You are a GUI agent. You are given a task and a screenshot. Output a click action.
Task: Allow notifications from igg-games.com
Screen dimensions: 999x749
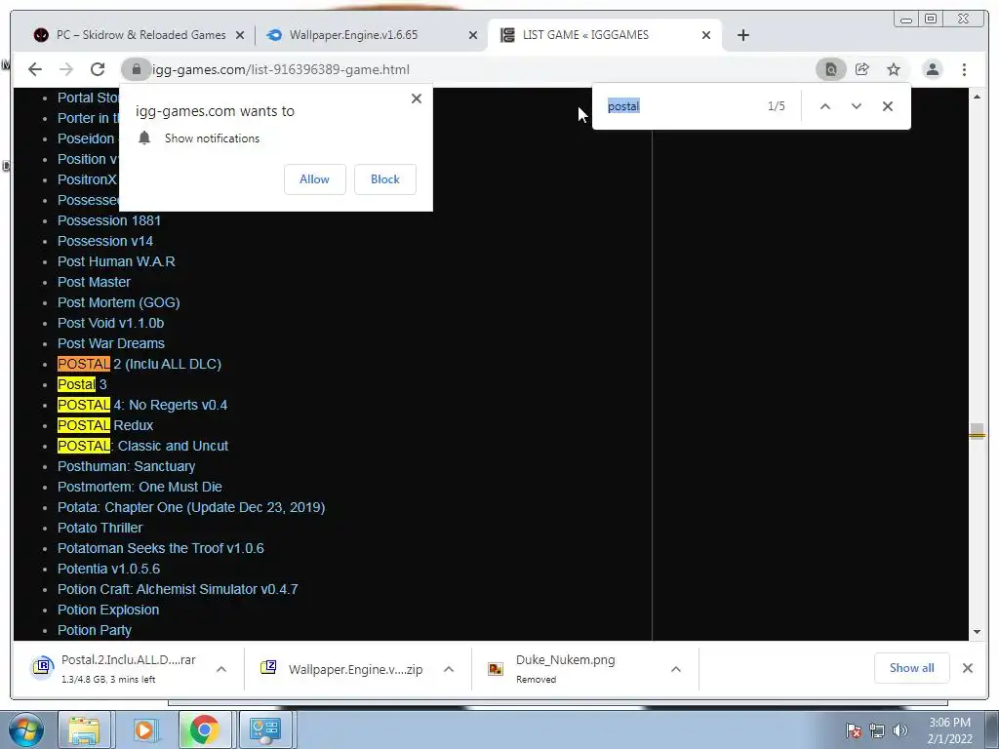coord(315,179)
